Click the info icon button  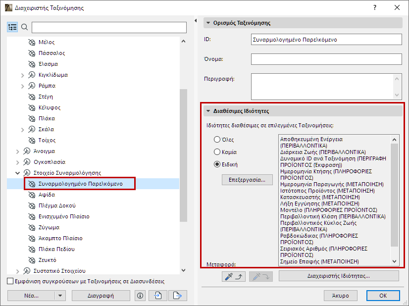click(x=140, y=296)
